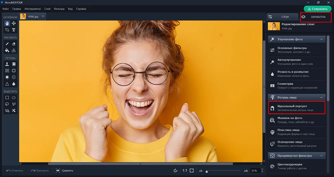334x177 pixels.
Task: Open Пластика лица option
Action: pos(297,132)
